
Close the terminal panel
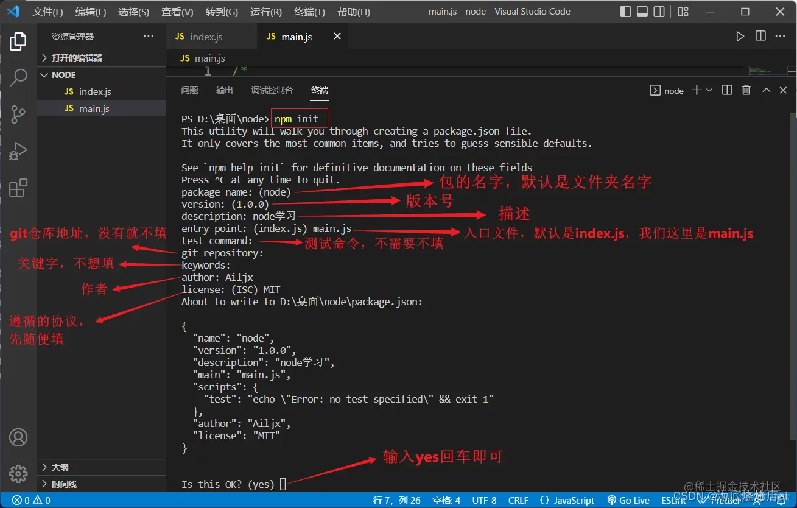(x=784, y=90)
